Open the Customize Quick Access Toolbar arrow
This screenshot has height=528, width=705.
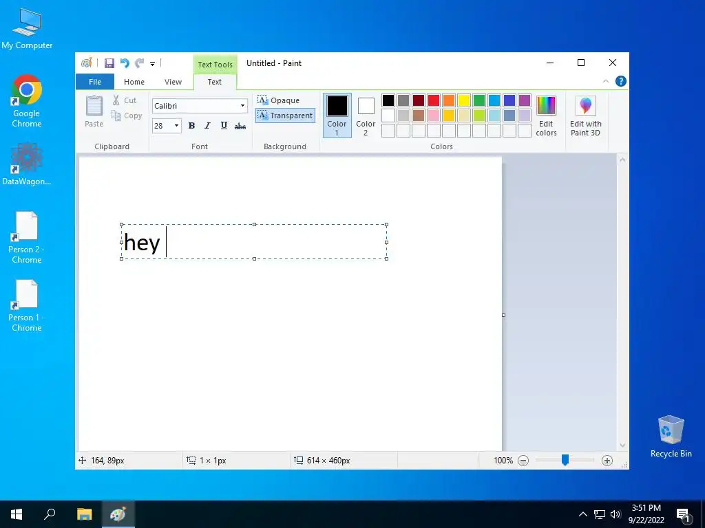click(152, 64)
